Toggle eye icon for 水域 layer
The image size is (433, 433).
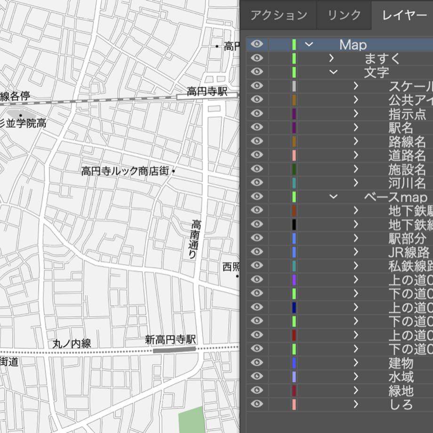click(x=257, y=376)
